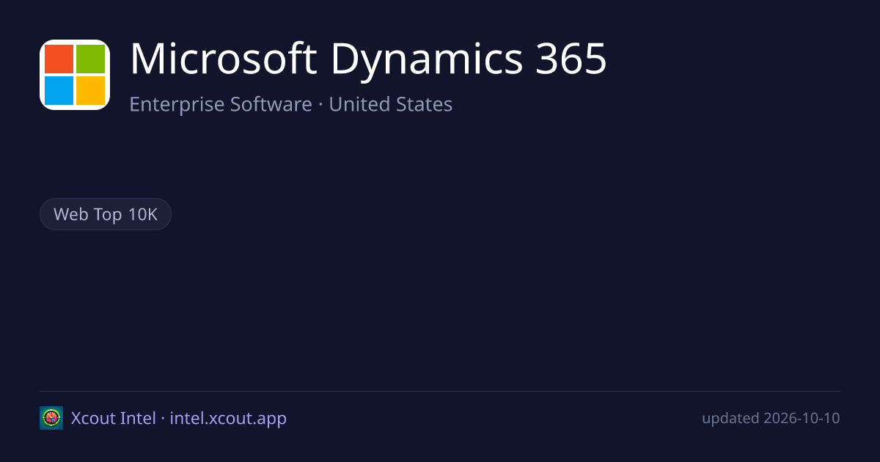Click the Microsoft four-square logo
This screenshot has width=880, height=462.
click(75, 75)
